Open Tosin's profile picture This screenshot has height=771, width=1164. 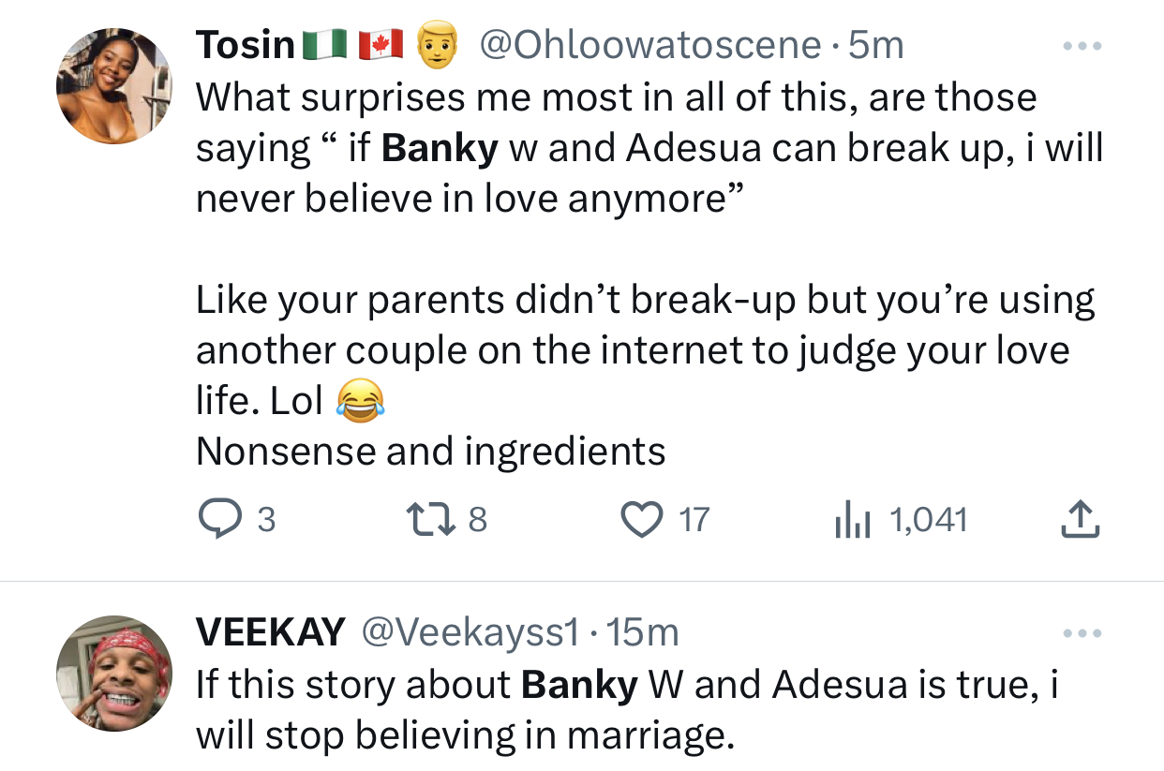(x=114, y=87)
